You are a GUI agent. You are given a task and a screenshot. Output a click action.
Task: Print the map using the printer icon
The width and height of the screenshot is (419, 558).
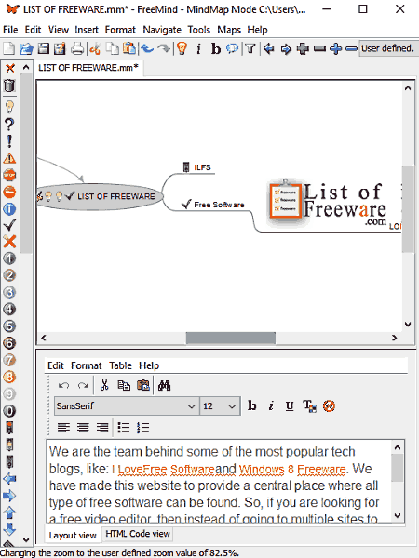point(77,48)
